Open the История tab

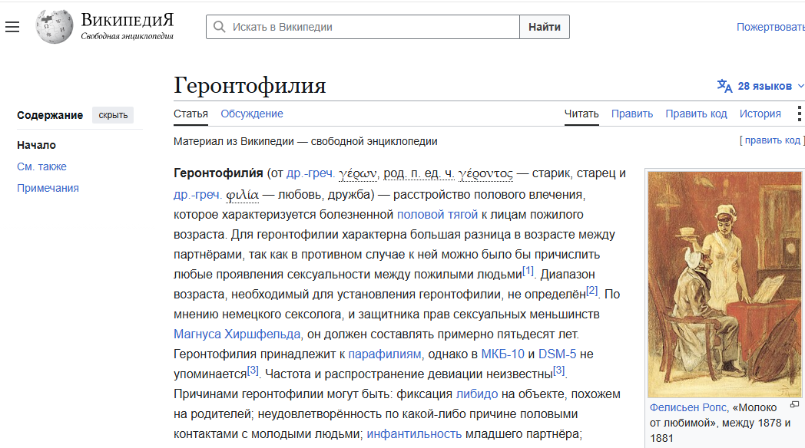point(760,114)
